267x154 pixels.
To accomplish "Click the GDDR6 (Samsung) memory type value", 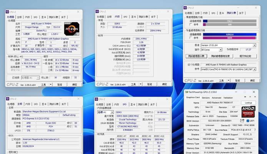I will (x=212, y=144).
